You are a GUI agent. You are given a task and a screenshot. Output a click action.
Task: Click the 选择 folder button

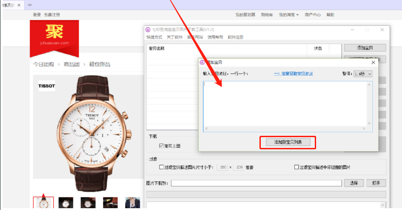pos(354,183)
